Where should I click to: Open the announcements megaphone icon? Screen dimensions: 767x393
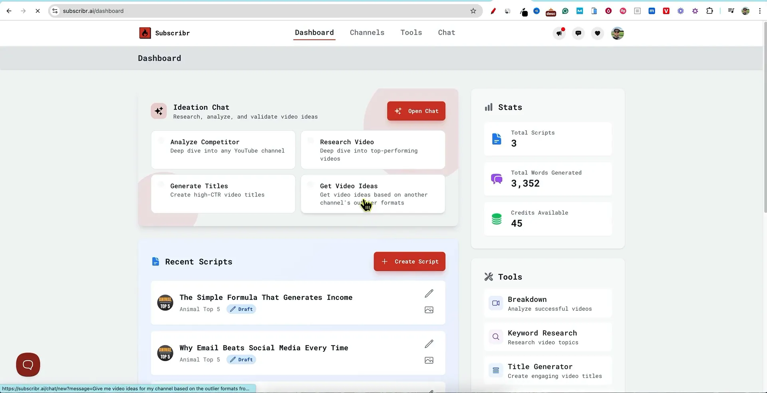[x=559, y=33]
